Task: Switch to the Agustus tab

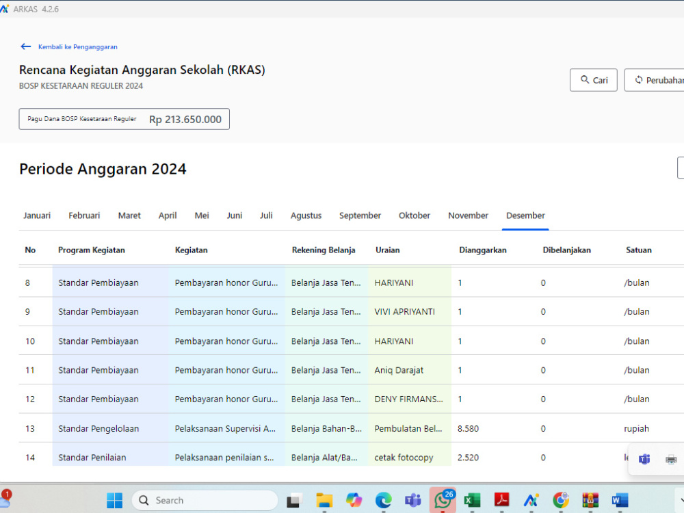Action: [x=306, y=215]
